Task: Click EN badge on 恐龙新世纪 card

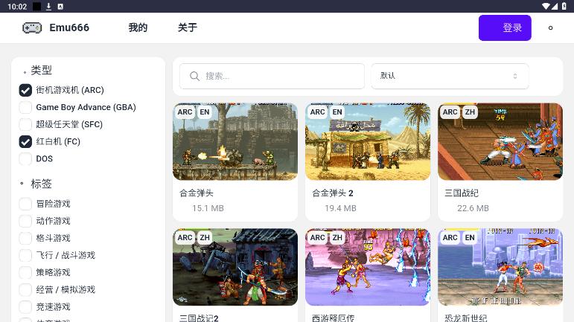Action: (x=470, y=237)
